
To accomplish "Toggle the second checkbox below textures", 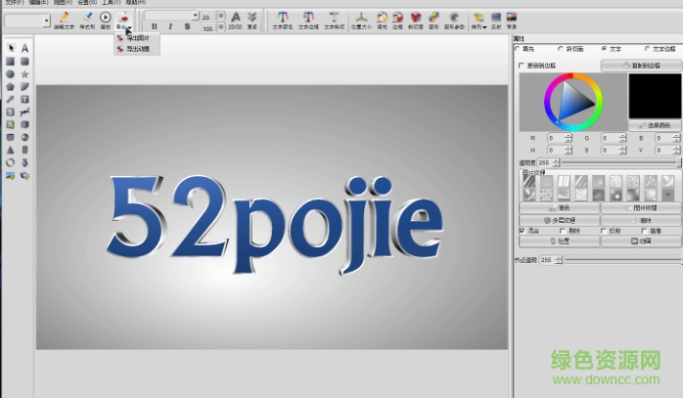I will coord(563,231).
